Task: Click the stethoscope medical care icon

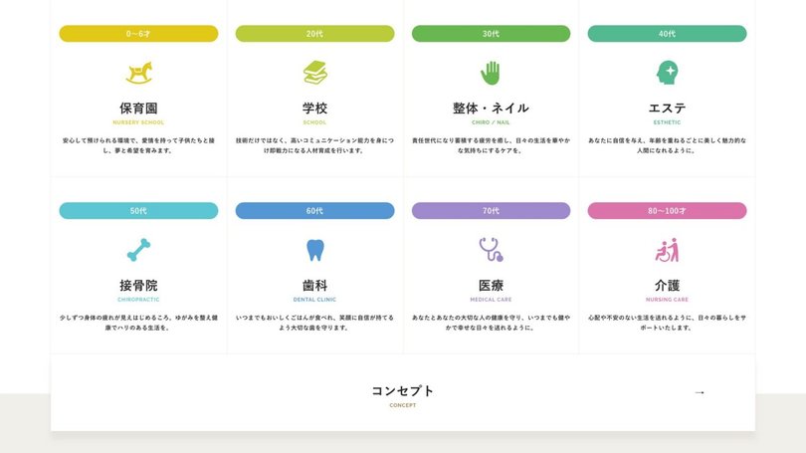Action: click(491, 249)
